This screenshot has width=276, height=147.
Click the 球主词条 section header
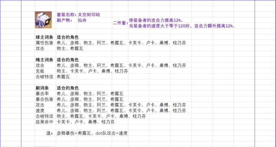point(44,37)
